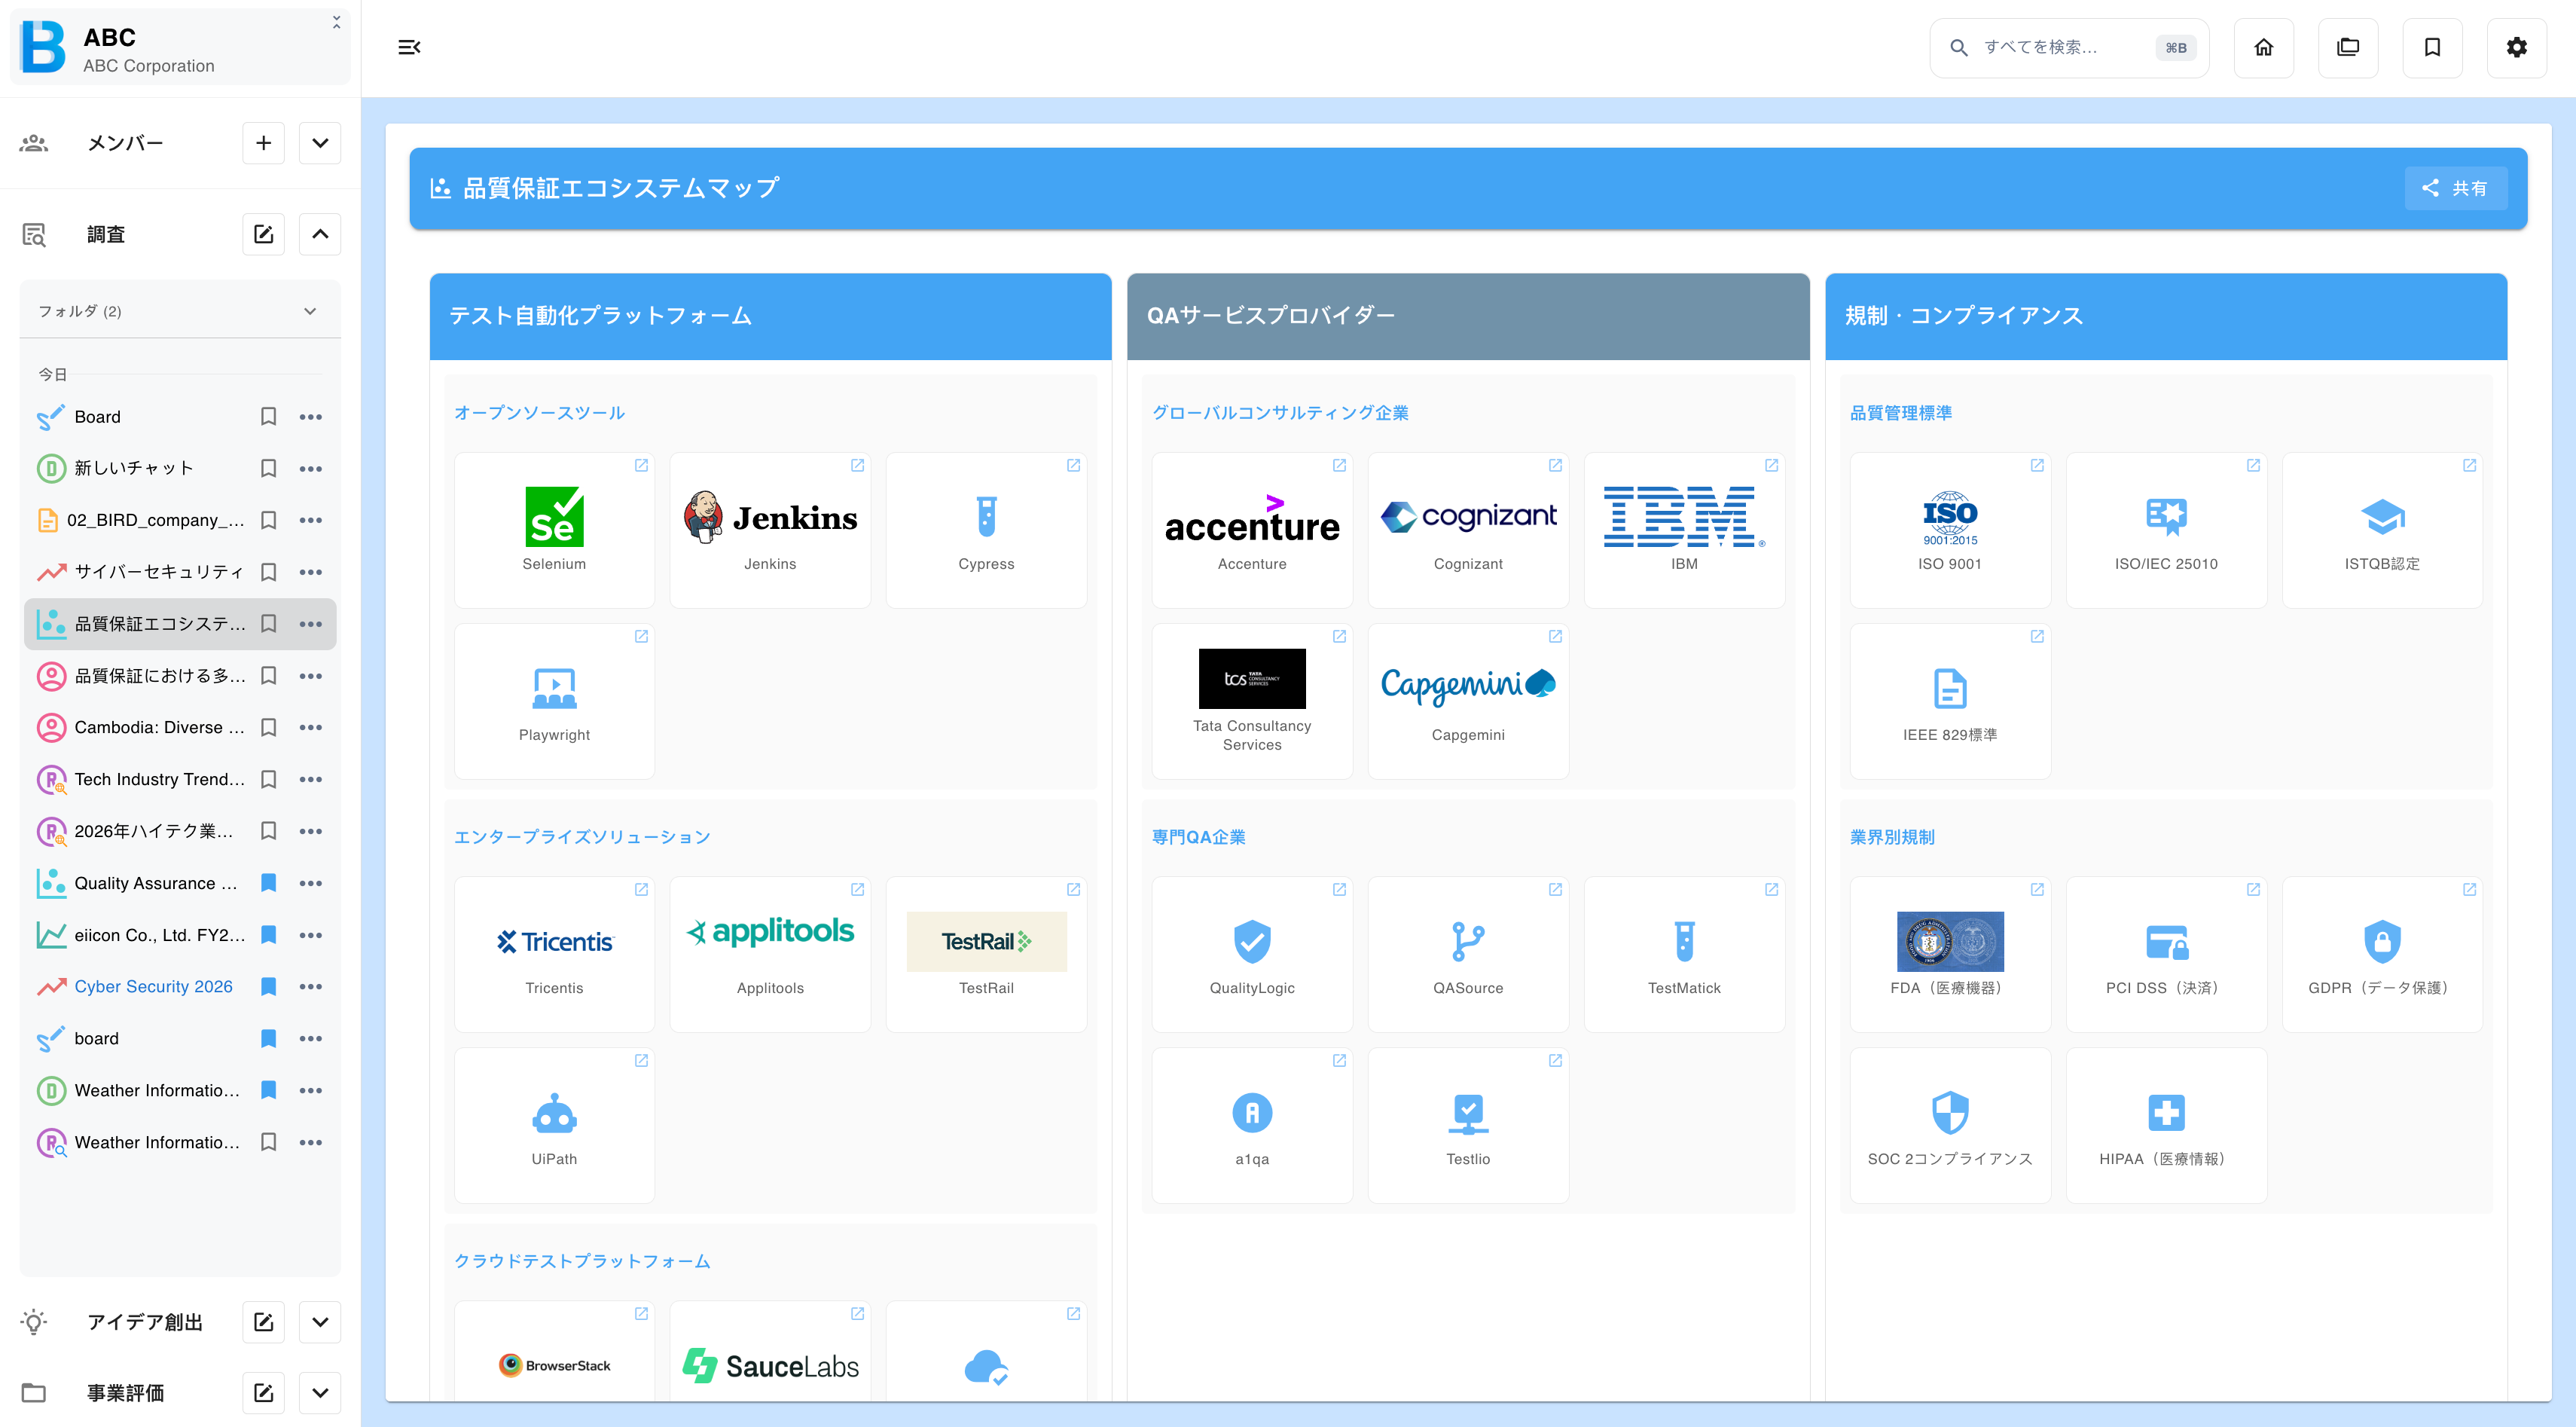
Task: Toggle bookmark for Cambodia: Diverse item
Action: click(x=268, y=728)
